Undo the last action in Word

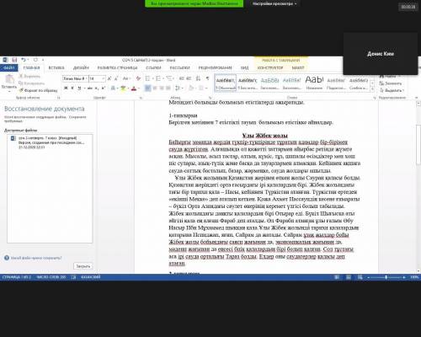click(24, 60)
